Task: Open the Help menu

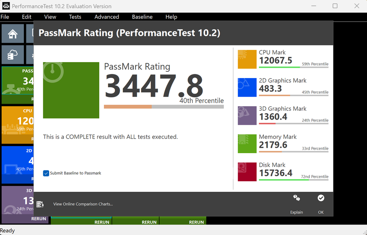Action: (x=171, y=17)
